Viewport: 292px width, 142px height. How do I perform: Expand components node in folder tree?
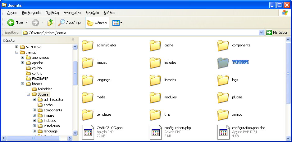pos(34,110)
